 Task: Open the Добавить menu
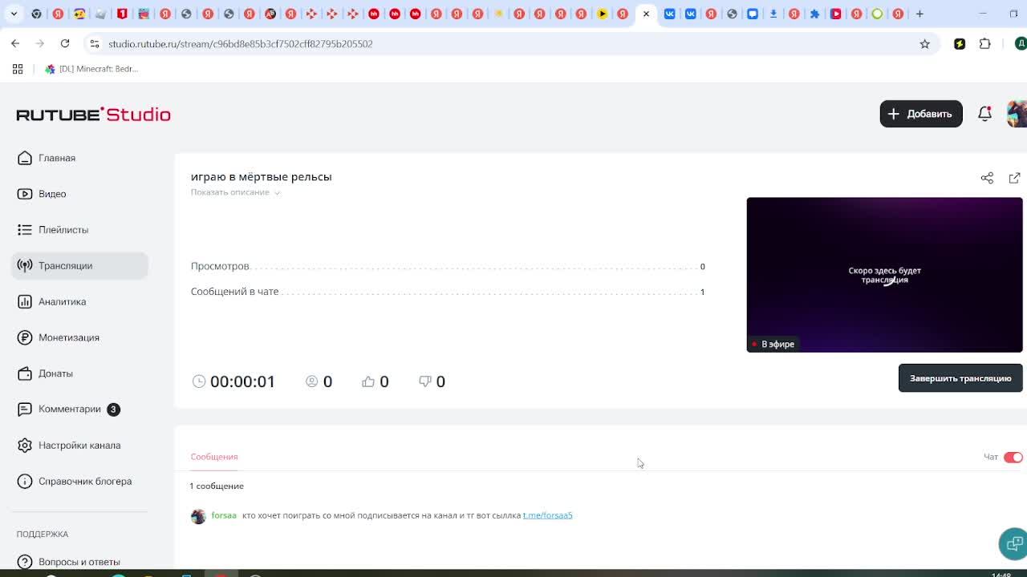[x=921, y=114]
